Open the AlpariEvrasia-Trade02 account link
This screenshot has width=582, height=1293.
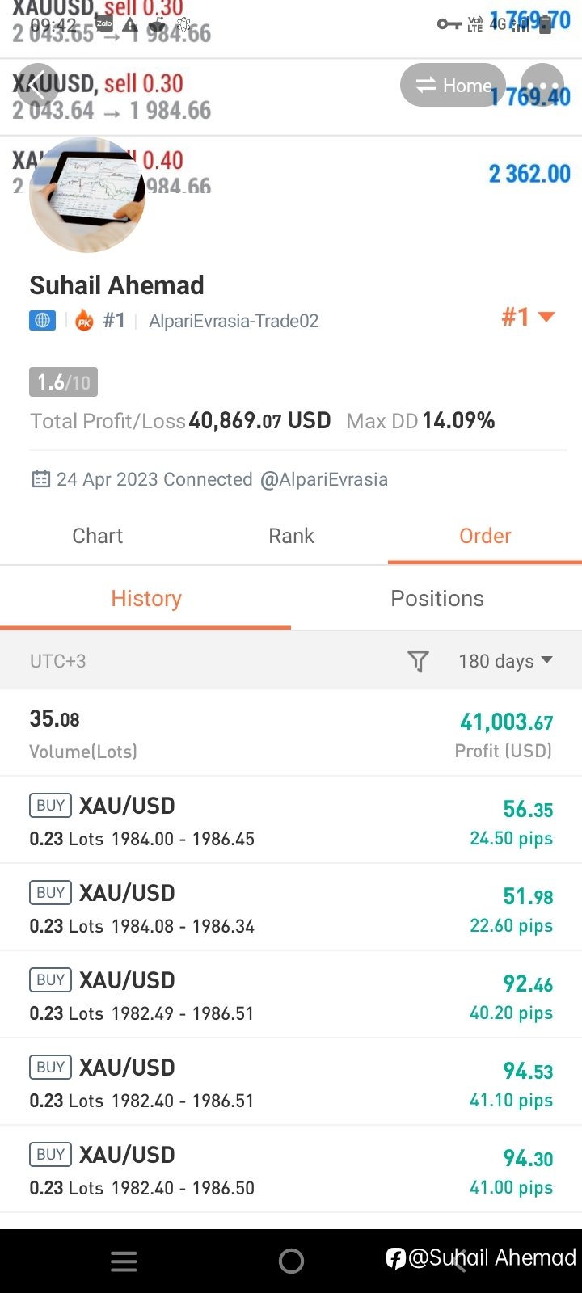coord(234,321)
